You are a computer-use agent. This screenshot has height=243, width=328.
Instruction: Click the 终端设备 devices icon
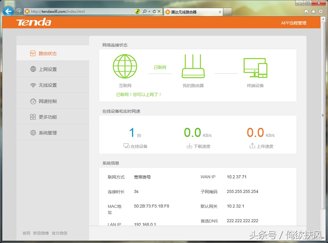point(256,68)
